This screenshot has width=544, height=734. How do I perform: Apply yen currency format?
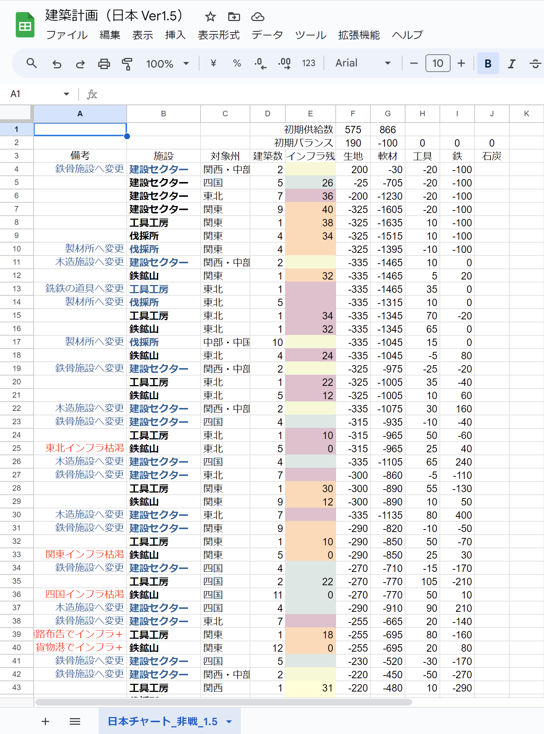(x=213, y=64)
